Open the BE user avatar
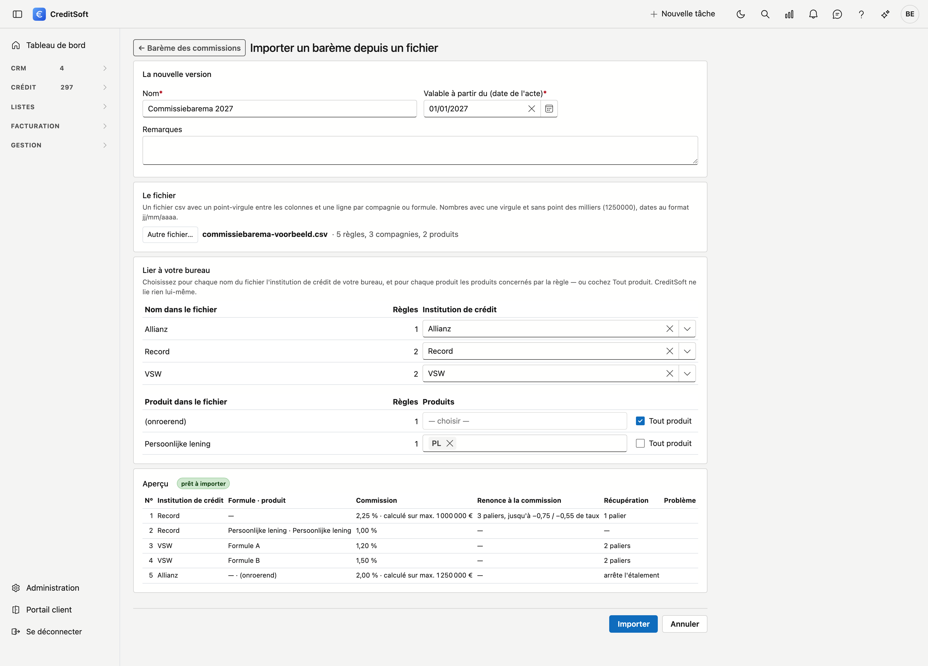Screen dimensions: 928x666 910,14
